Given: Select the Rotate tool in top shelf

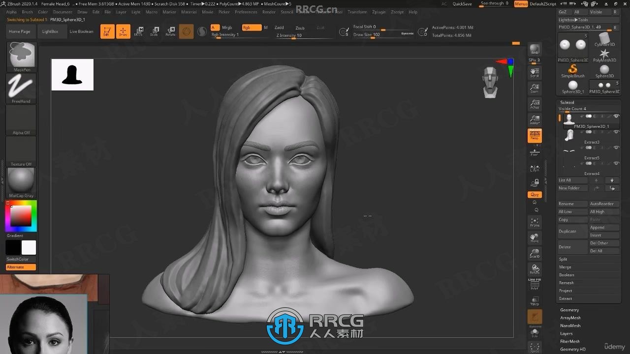Looking at the screenshot, I should coord(170,31).
